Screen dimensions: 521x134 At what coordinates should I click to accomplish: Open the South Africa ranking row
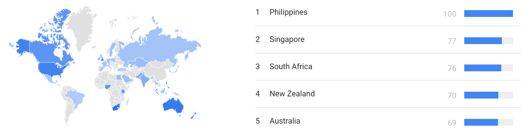pyautogui.click(x=291, y=67)
